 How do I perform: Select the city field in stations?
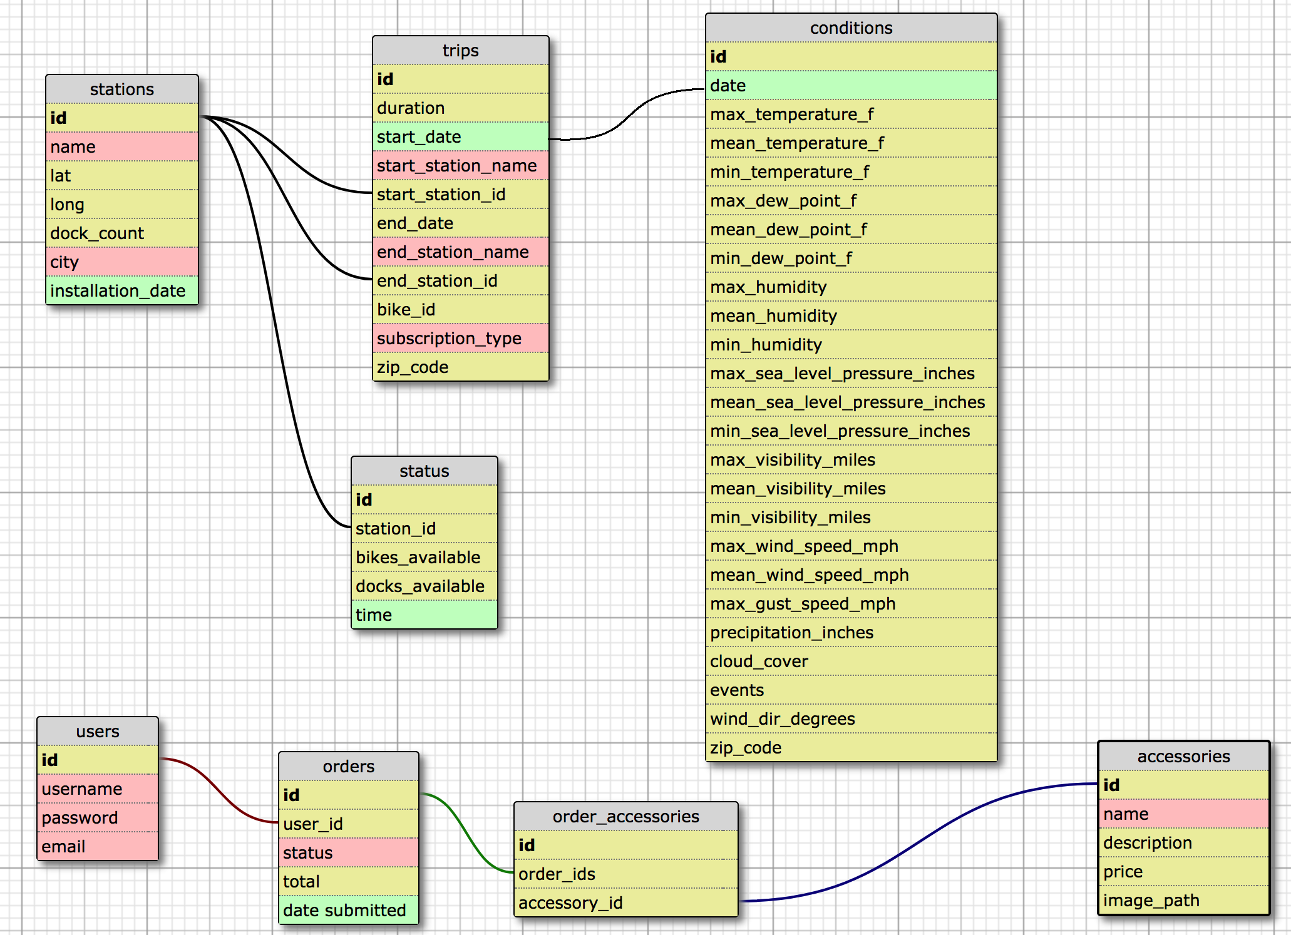coord(122,262)
